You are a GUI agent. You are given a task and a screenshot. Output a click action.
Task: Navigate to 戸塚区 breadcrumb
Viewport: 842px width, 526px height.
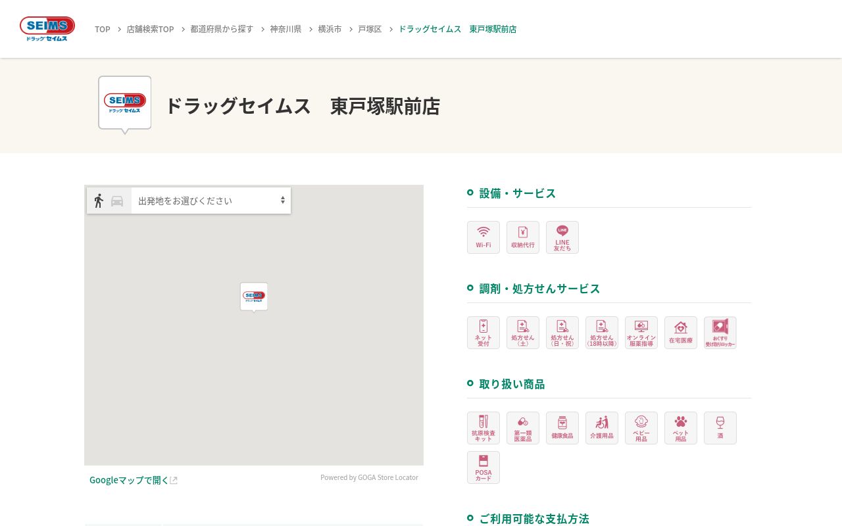tap(370, 29)
